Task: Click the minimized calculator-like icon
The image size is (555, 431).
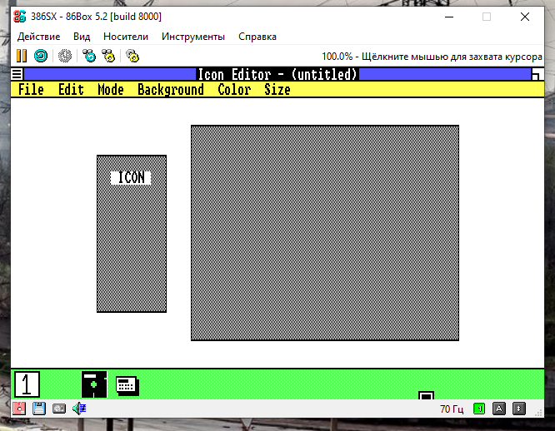Action: tap(127, 384)
